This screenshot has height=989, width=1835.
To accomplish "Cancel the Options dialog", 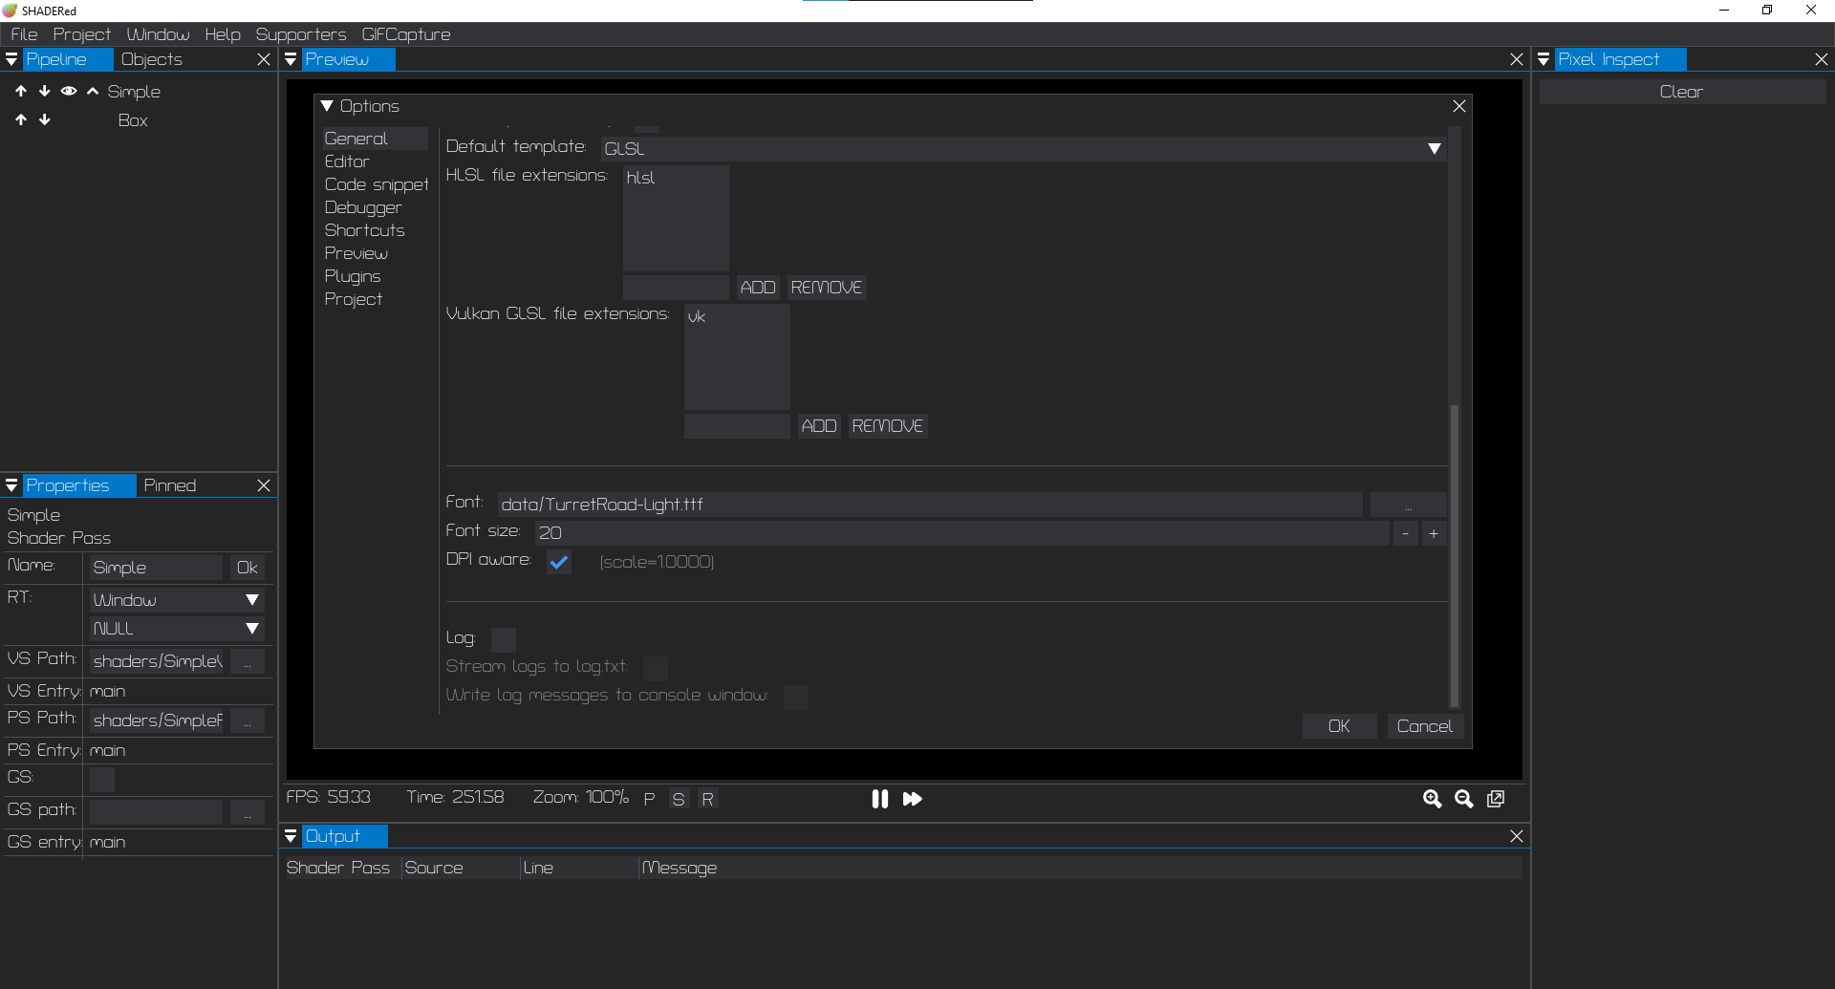I will click(x=1425, y=726).
